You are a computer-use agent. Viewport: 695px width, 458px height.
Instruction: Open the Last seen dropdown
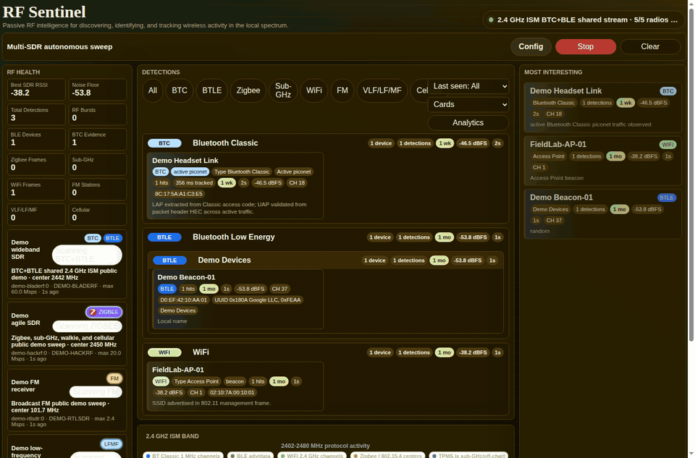point(468,86)
